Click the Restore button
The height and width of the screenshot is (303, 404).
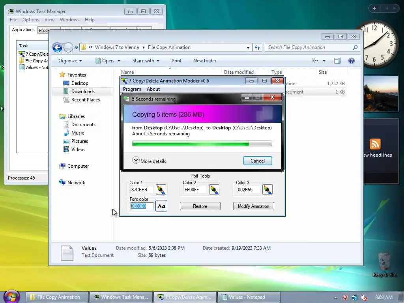[200, 206]
